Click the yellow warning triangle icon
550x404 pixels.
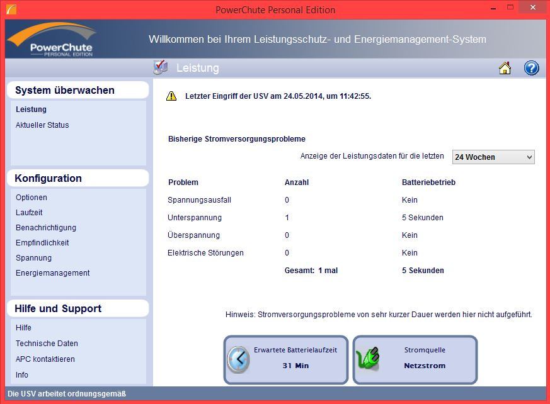(x=171, y=96)
